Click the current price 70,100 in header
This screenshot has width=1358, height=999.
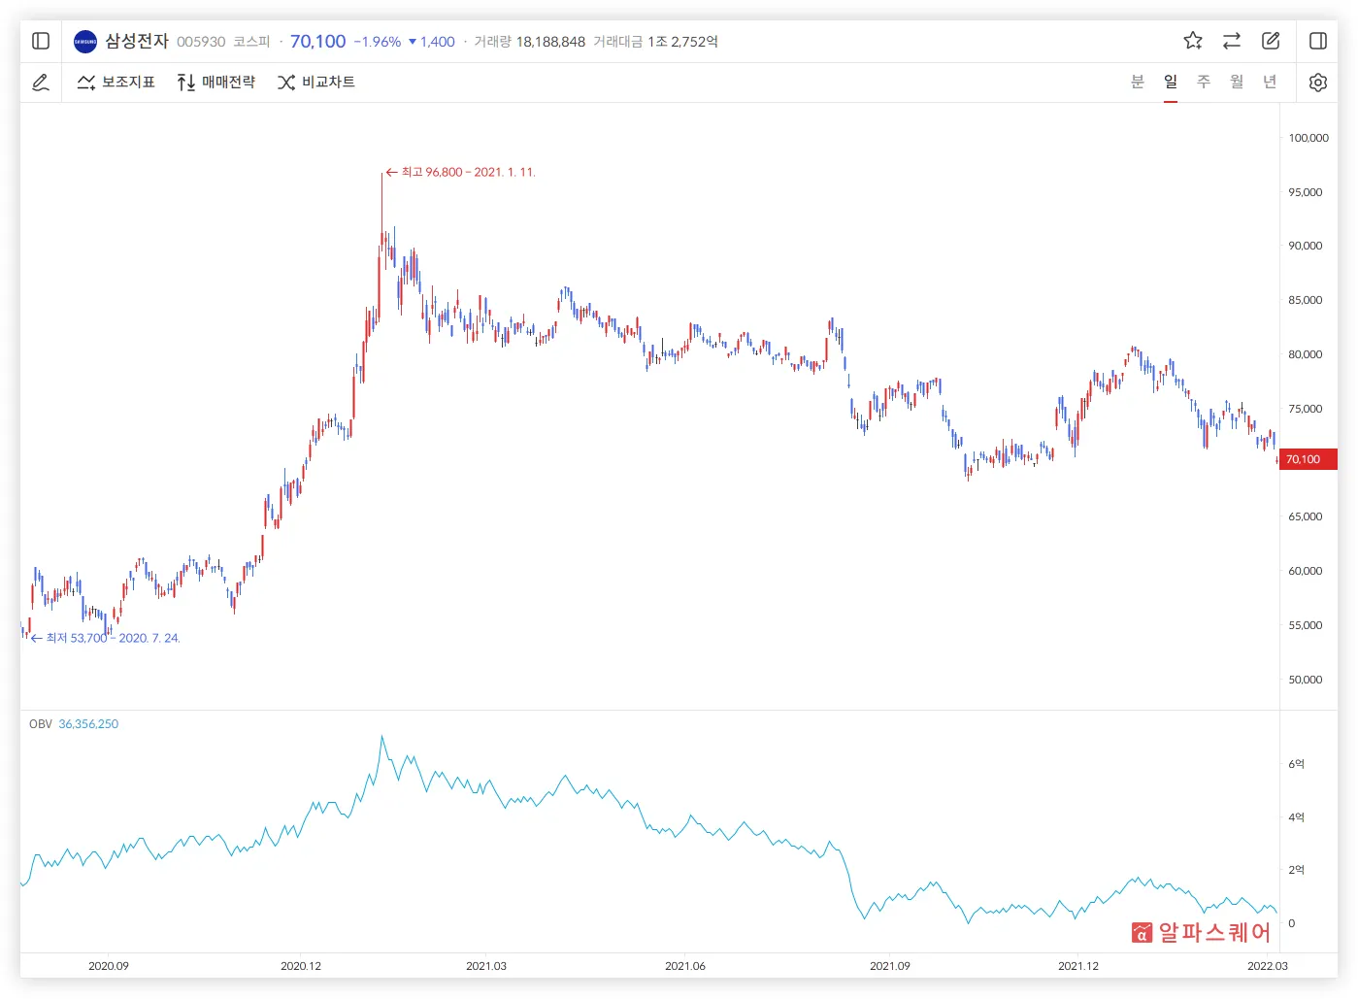click(318, 41)
